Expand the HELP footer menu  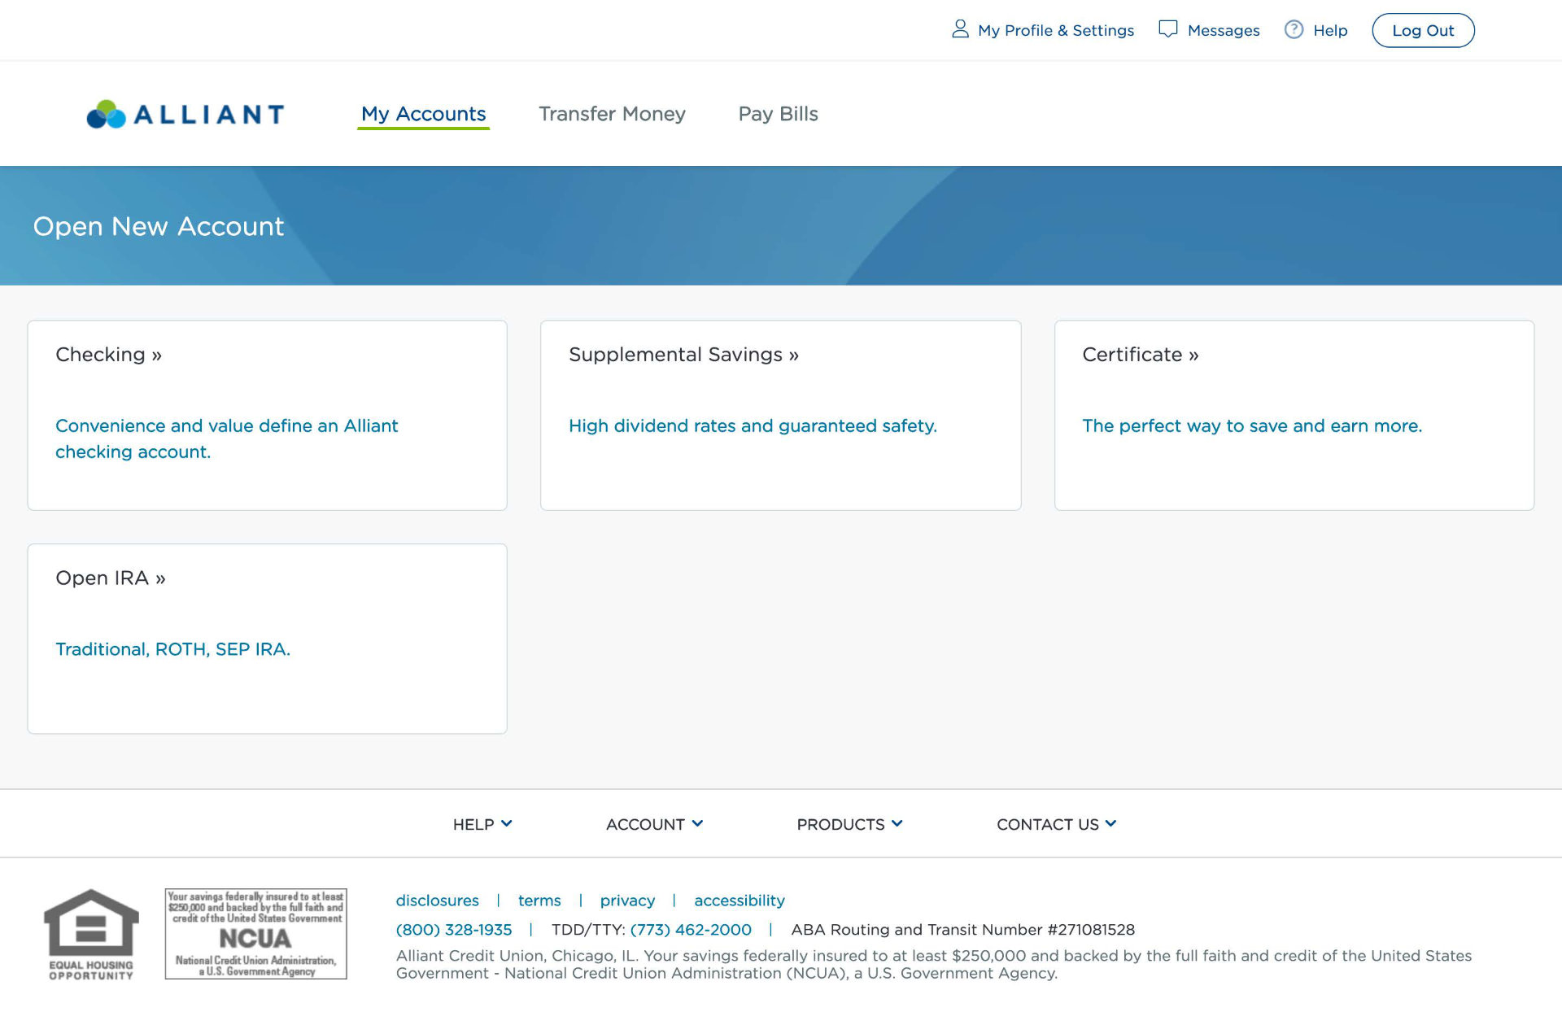(482, 824)
